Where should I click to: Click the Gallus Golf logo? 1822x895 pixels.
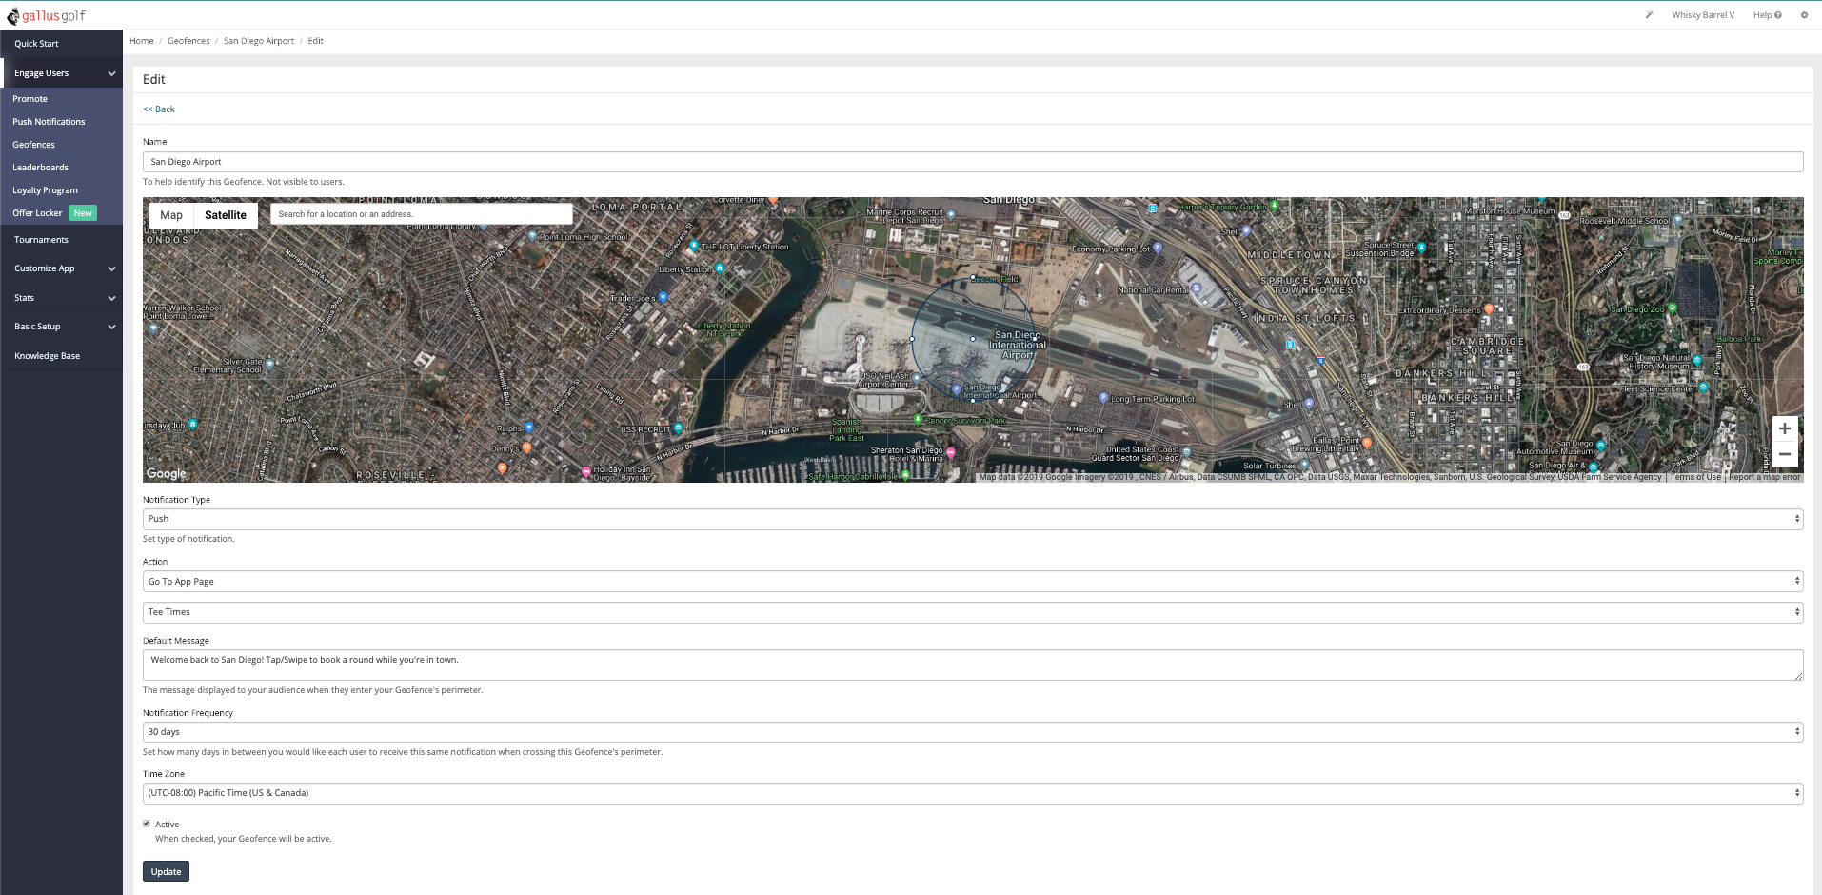pos(47,15)
